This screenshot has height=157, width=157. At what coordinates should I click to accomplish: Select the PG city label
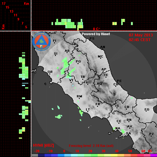click(78, 61)
